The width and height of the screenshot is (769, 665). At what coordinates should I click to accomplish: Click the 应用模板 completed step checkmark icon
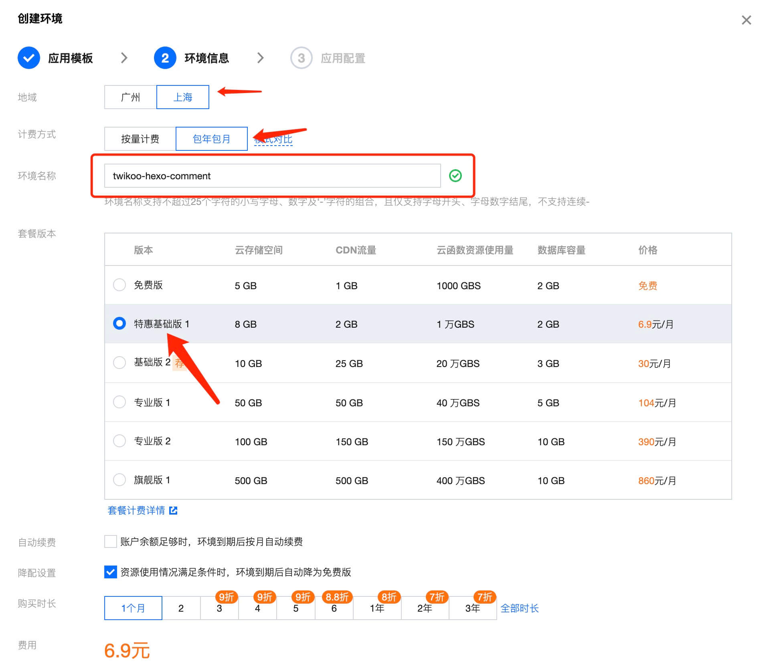(29, 58)
